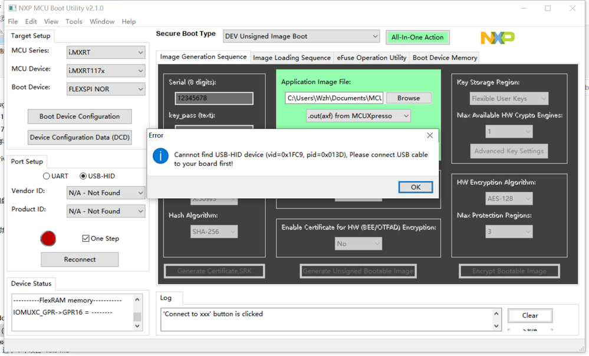Click Generate Certificate,SRK button
The width and height of the screenshot is (589, 356).
click(x=215, y=271)
